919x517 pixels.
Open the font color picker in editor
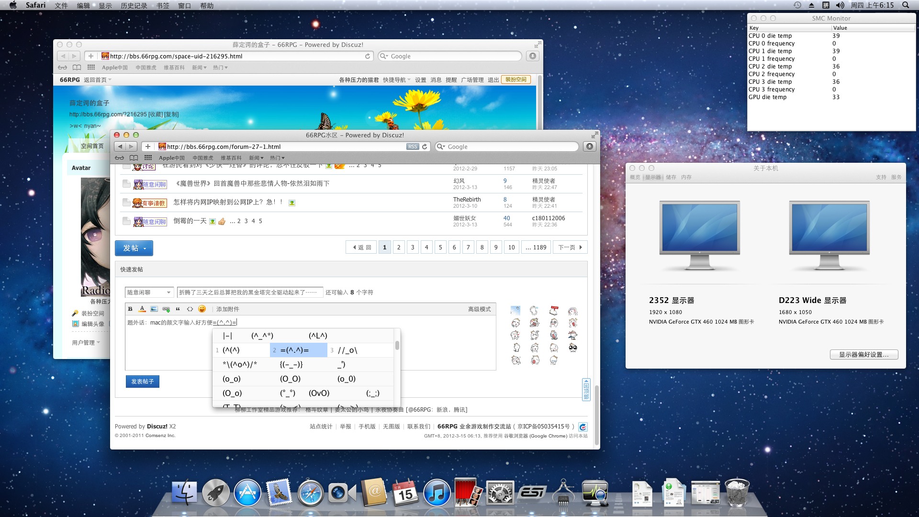142,309
